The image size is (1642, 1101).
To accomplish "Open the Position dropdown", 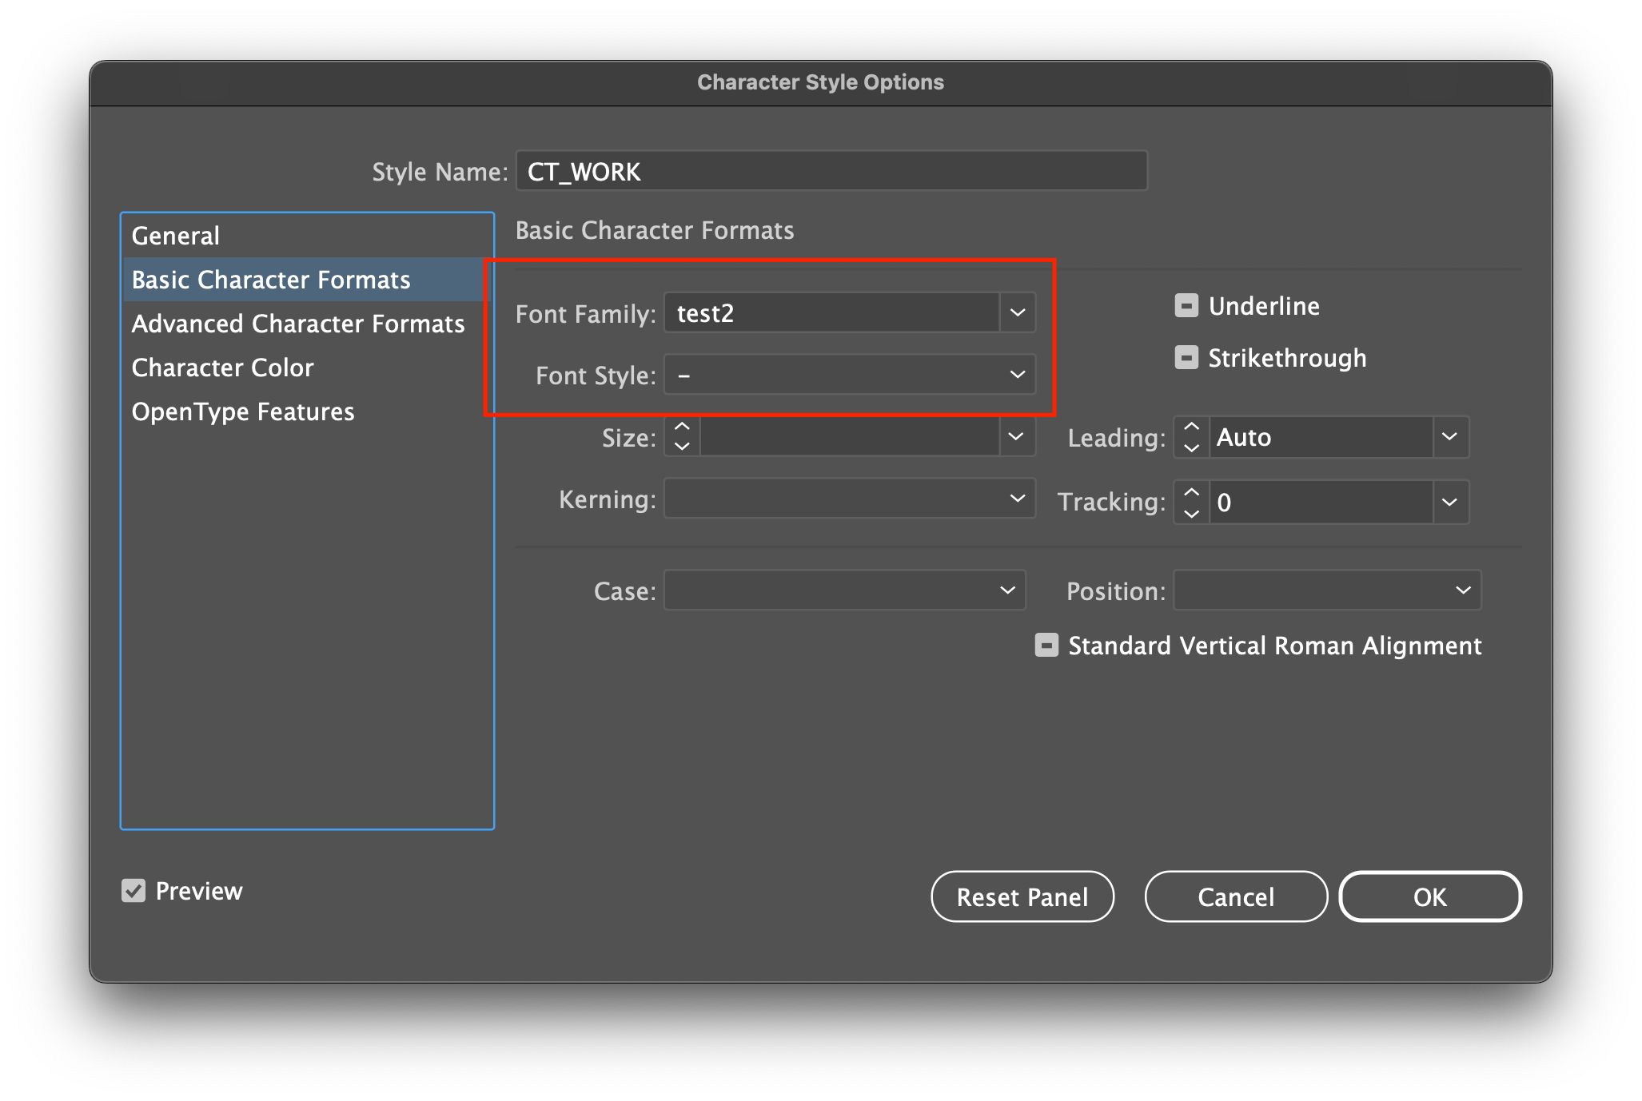I will click(x=1462, y=590).
